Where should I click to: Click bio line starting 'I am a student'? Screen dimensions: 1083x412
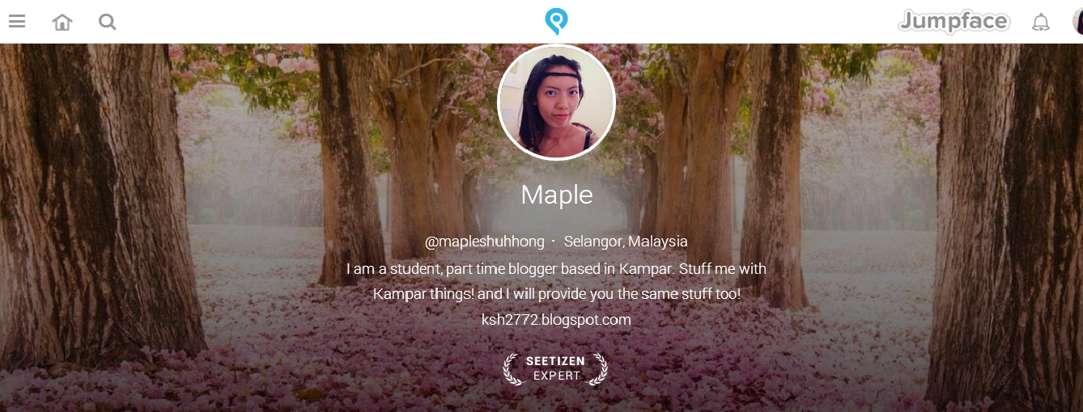556,268
